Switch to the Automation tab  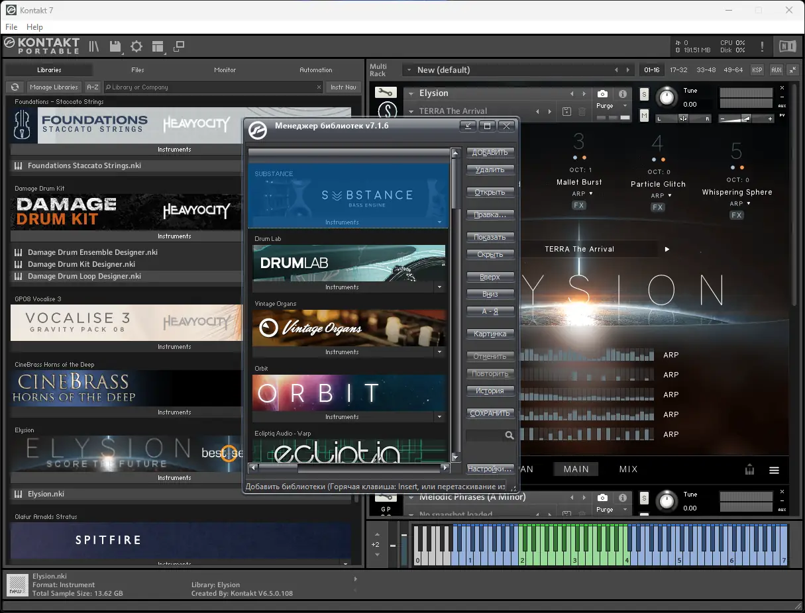(316, 70)
